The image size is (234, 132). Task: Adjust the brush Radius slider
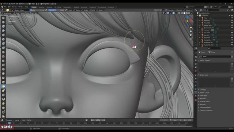pyautogui.click(x=37, y=10)
